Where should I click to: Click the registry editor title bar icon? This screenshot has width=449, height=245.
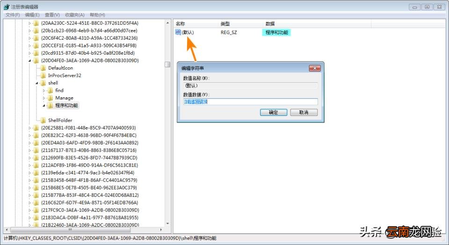(x=7, y=7)
